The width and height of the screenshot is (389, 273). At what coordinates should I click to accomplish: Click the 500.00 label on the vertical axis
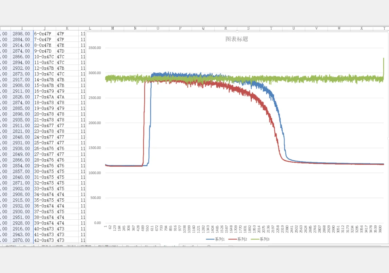coord(96,198)
